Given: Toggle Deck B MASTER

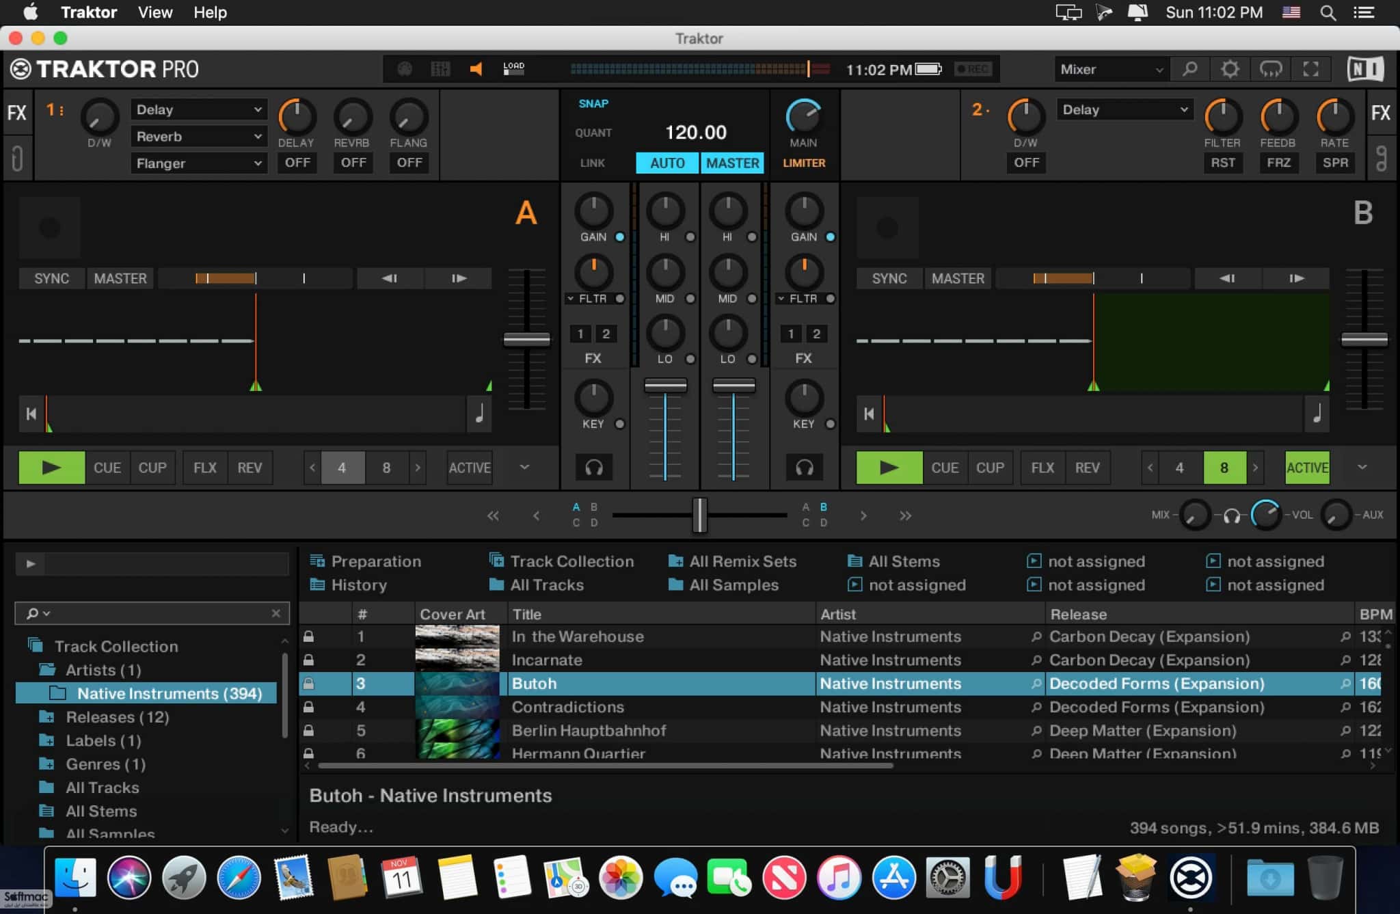Looking at the screenshot, I should click(958, 278).
